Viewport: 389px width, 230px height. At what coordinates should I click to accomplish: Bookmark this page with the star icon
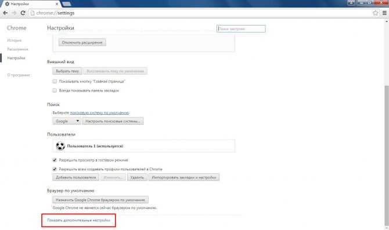(x=375, y=13)
